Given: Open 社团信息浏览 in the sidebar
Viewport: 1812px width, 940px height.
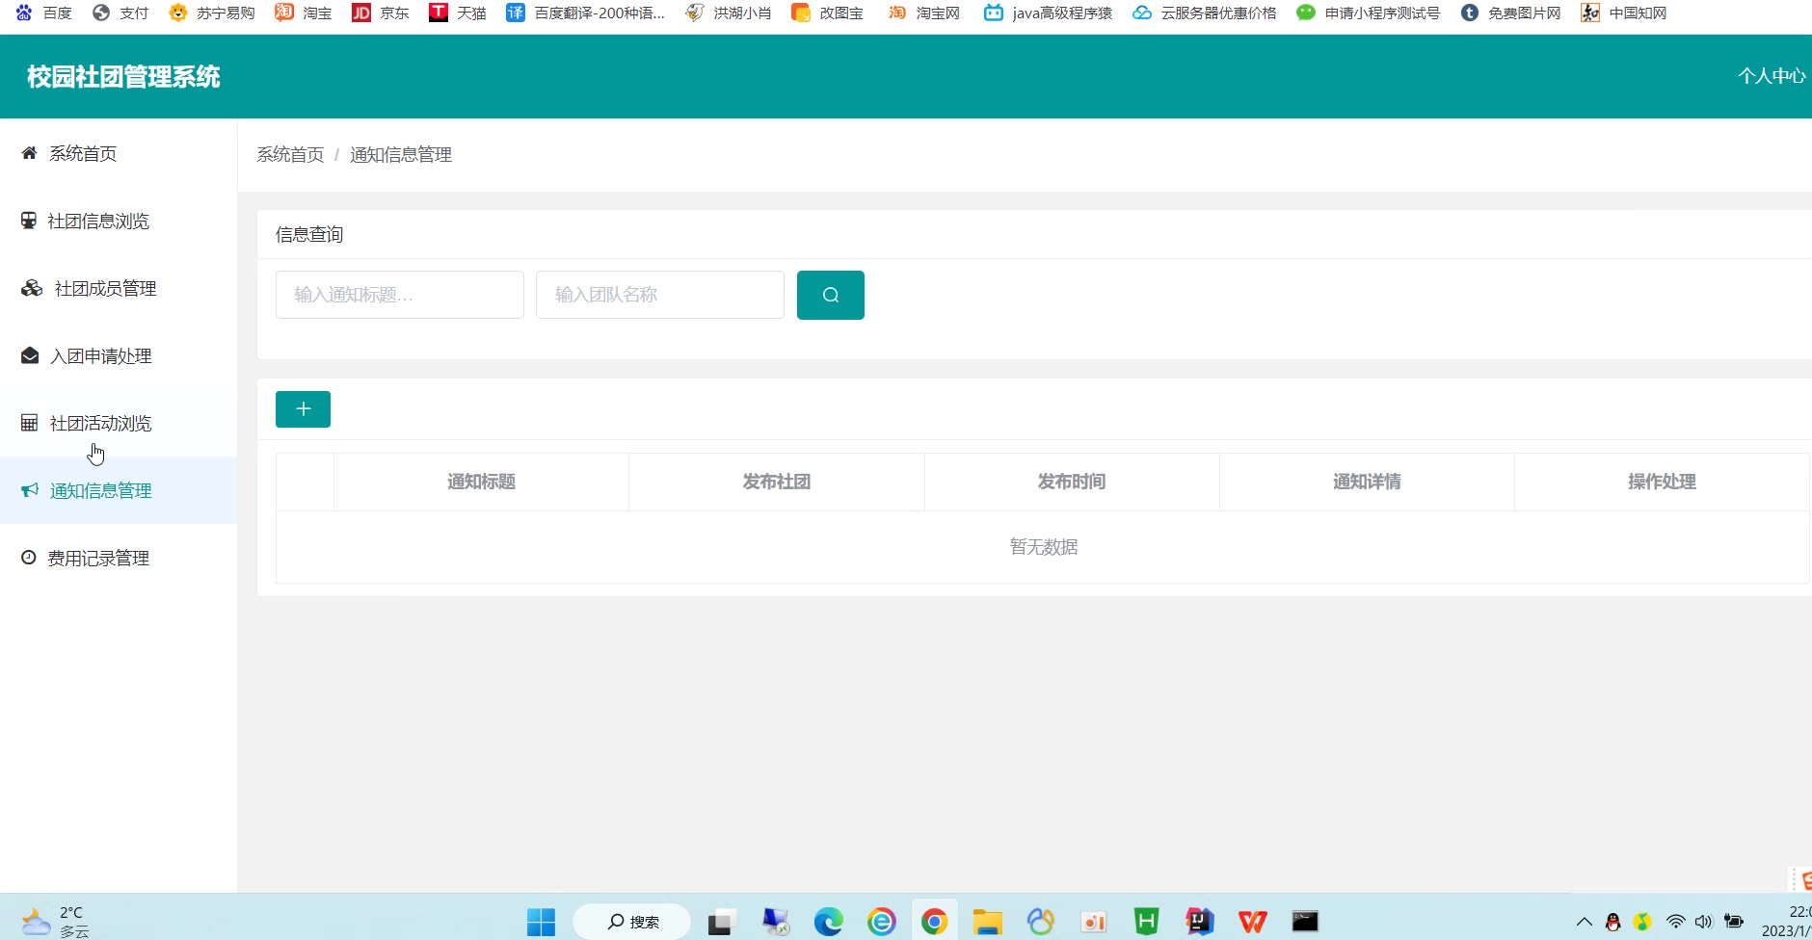Looking at the screenshot, I should tap(98, 222).
